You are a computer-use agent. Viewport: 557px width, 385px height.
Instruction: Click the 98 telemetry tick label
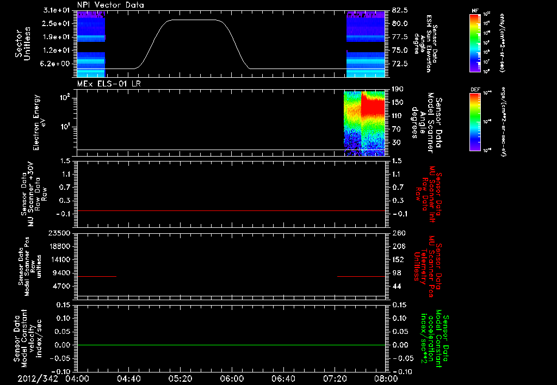tap(397, 273)
